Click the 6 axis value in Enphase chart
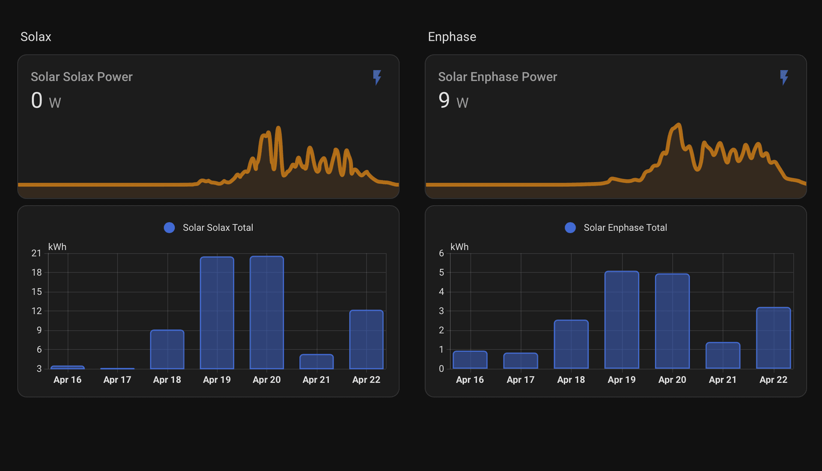The width and height of the screenshot is (822, 471). pos(441,253)
